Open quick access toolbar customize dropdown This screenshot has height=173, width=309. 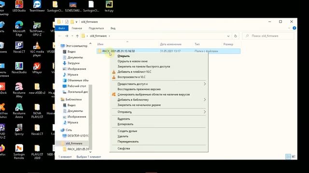pos(76,22)
